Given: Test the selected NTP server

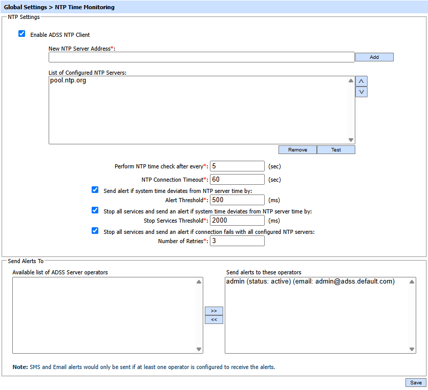Looking at the screenshot, I should pyautogui.click(x=336, y=150).
